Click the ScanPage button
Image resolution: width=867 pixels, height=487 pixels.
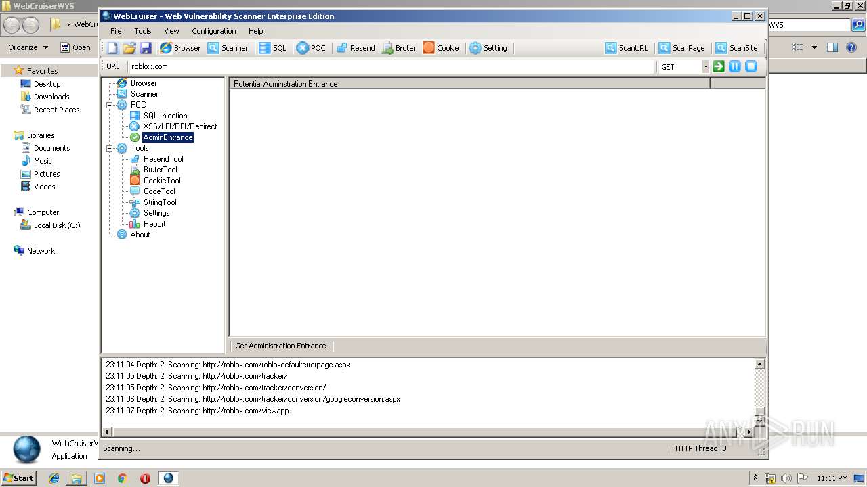click(682, 48)
